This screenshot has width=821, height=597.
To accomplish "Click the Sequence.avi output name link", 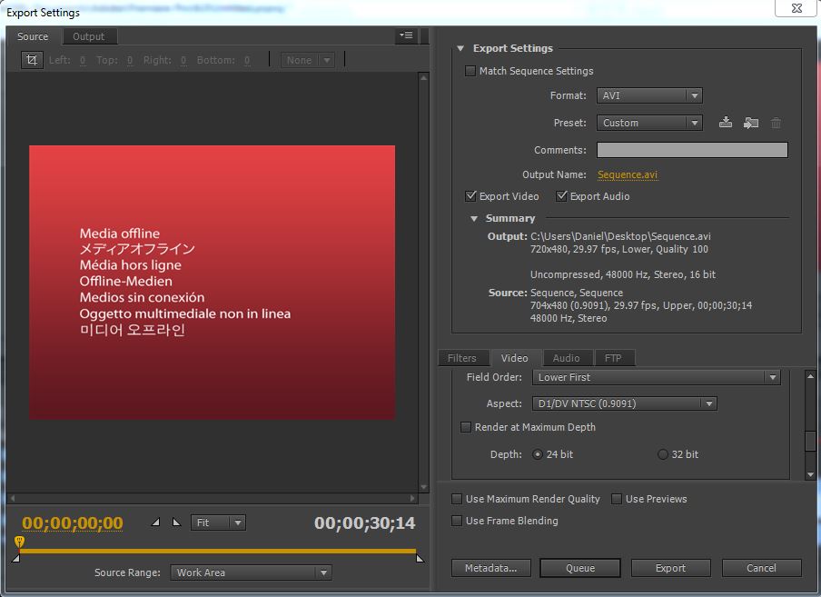I will [x=628, y=174].
